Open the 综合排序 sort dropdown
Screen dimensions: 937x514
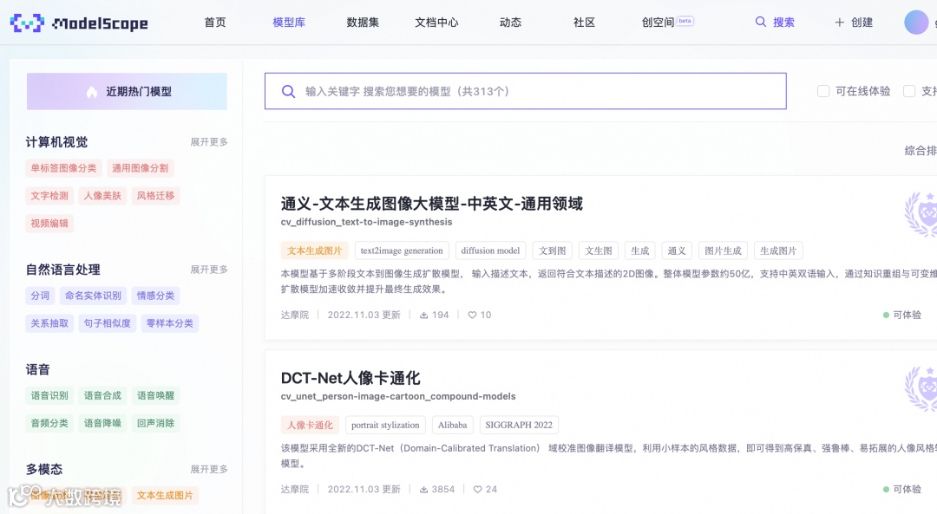tap(921, 151)
